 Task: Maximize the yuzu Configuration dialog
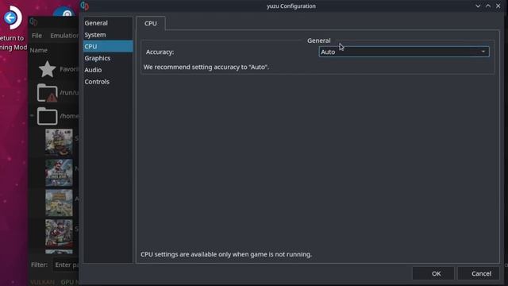point(488,6)
